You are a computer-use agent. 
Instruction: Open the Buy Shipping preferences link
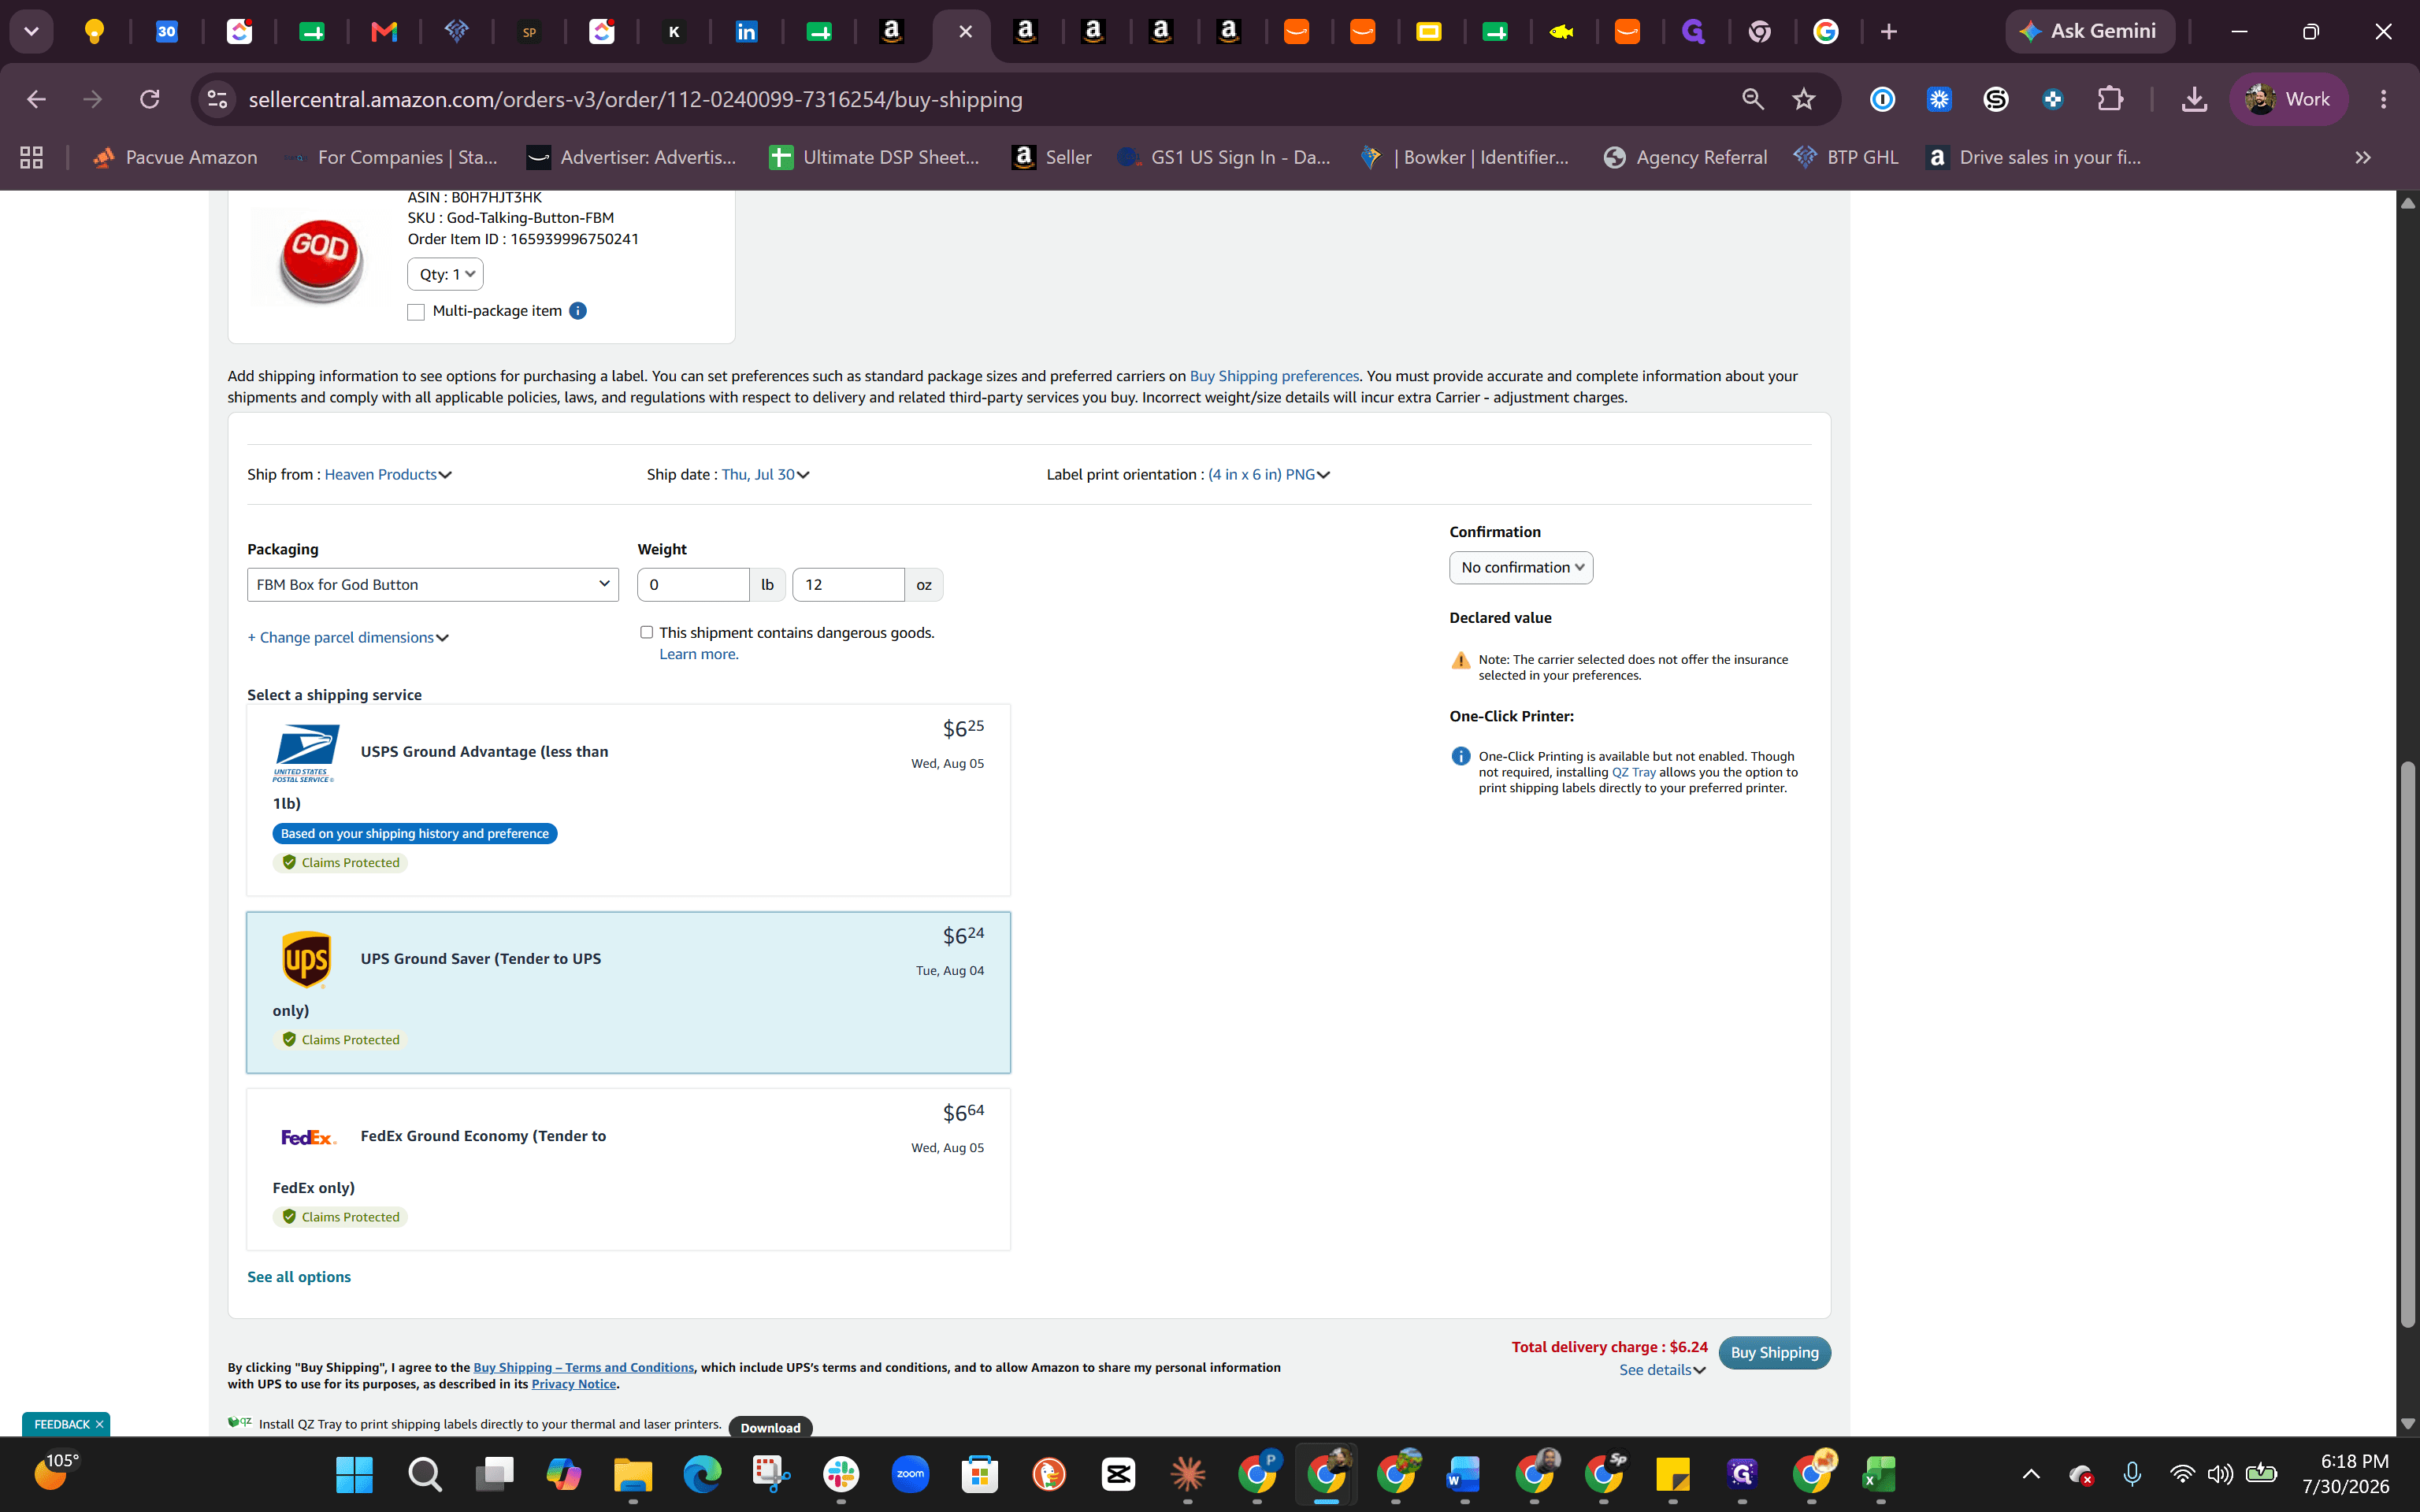(x=1274, y=376)
